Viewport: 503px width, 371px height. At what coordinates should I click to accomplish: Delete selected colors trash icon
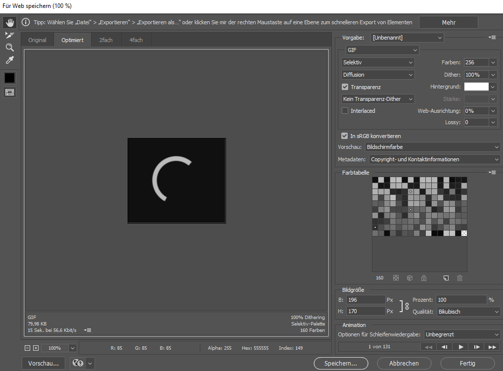[x=459, y=278]
